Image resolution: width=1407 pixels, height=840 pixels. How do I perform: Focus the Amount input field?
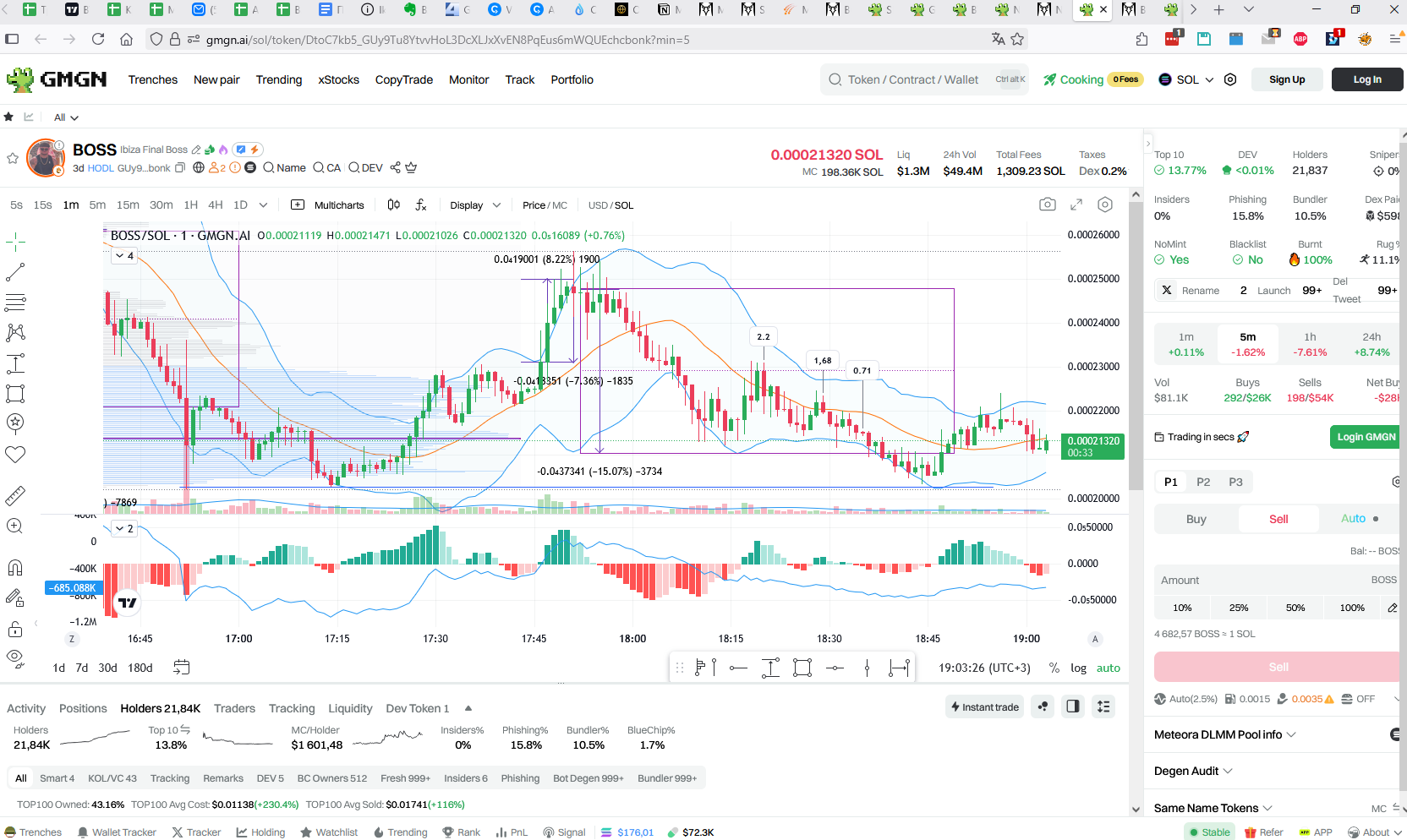pos(1277,580)
